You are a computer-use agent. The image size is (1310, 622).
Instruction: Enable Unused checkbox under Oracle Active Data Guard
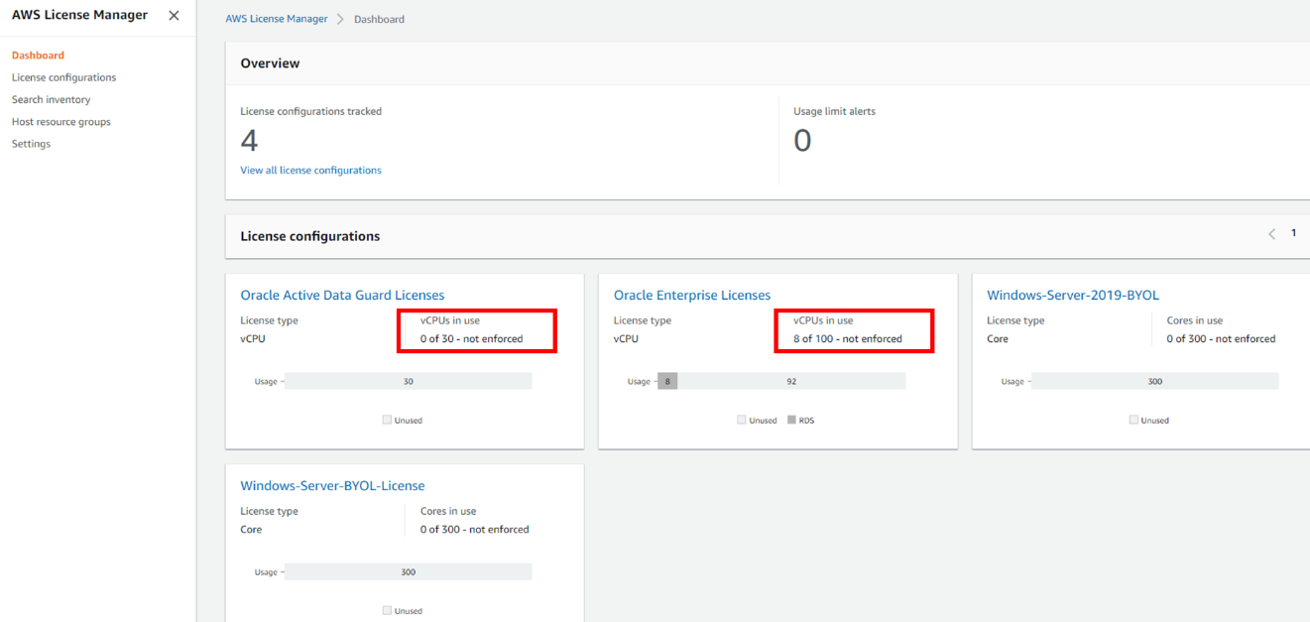(x=387, y=420)
